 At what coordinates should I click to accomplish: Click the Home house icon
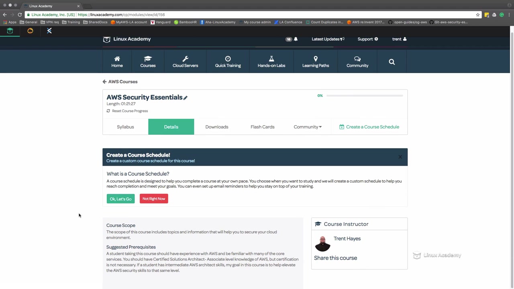(x=117, y=59)
